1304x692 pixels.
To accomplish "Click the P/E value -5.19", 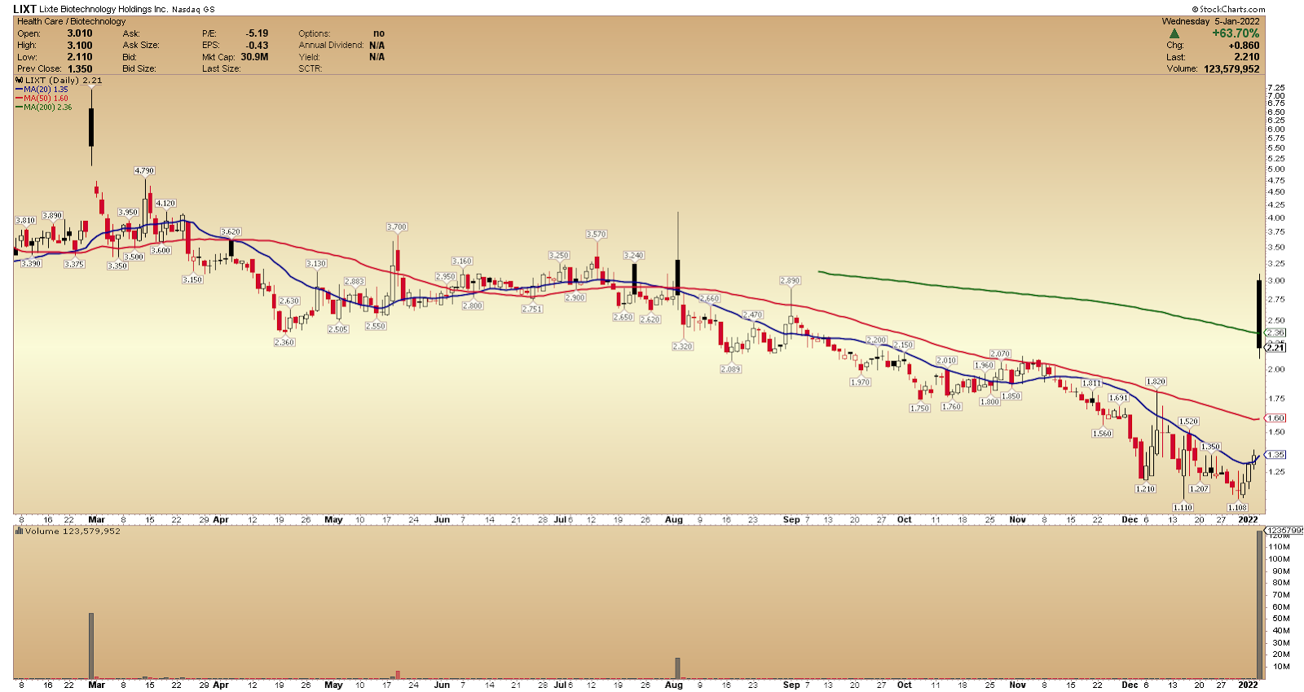I will point(257,33).
